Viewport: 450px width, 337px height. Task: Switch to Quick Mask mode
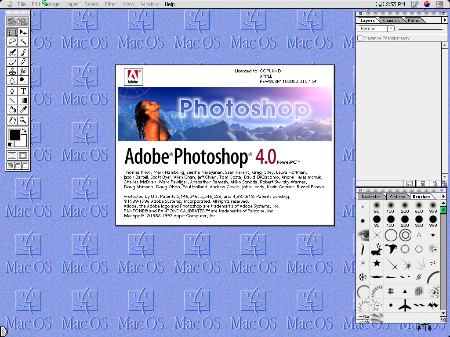[23, 155]
